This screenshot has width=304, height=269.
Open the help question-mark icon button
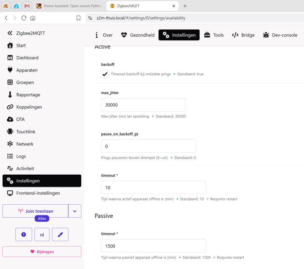coord(24,234)
